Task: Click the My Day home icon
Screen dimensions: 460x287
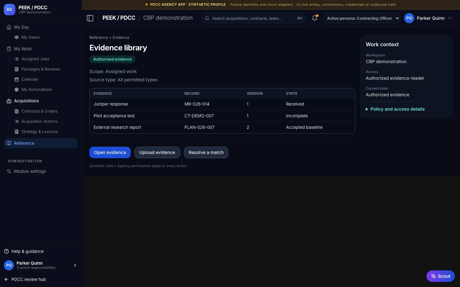Action: point(9,27)
